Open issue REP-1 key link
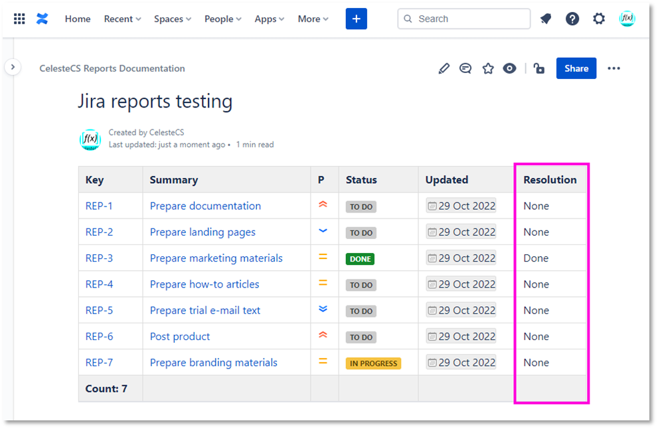The width and height of the screenshot is (658, 429). tap(99, 206)
